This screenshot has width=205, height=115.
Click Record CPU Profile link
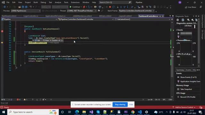tap(188, 97)
